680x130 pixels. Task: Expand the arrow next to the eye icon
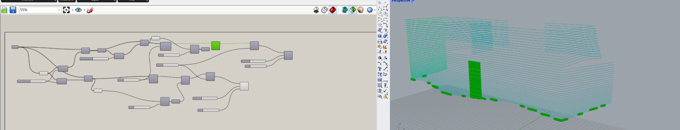(x=84, y=10)
